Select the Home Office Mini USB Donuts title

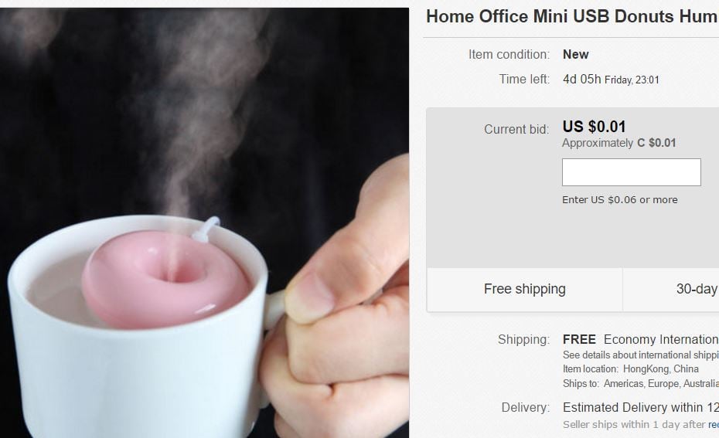tap(572, 16)
